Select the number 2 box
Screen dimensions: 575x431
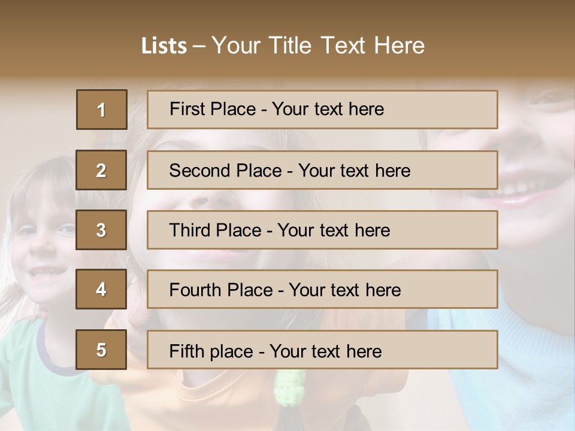pyautogui.click(x=101, y=170)
